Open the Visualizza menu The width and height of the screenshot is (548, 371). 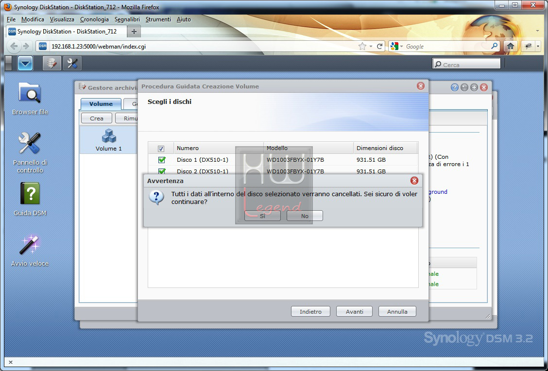(x=62, y=19)
